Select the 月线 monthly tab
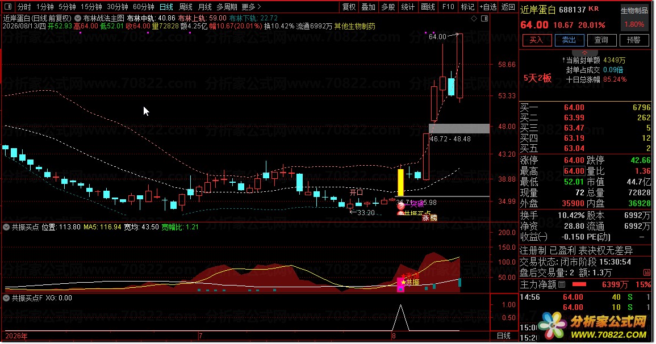Screen dimensions: 656x344 point(204,7)
